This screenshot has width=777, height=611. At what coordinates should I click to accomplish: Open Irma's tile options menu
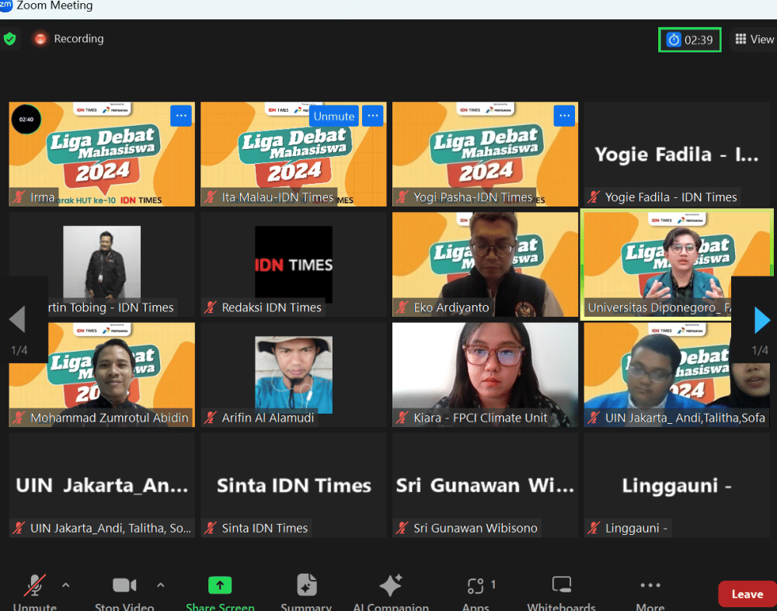click(x=180, y=116)
